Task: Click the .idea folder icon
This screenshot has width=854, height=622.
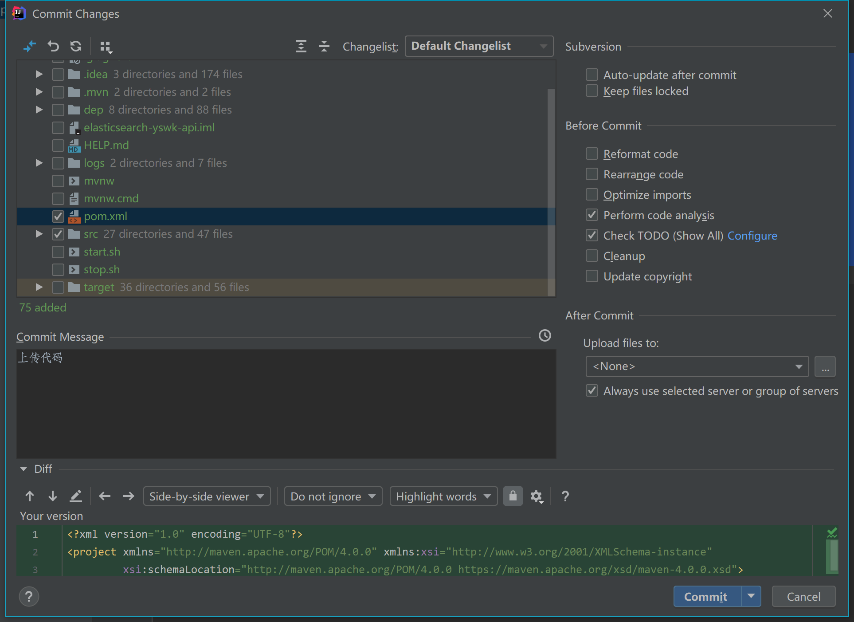Action: [74, 74]
